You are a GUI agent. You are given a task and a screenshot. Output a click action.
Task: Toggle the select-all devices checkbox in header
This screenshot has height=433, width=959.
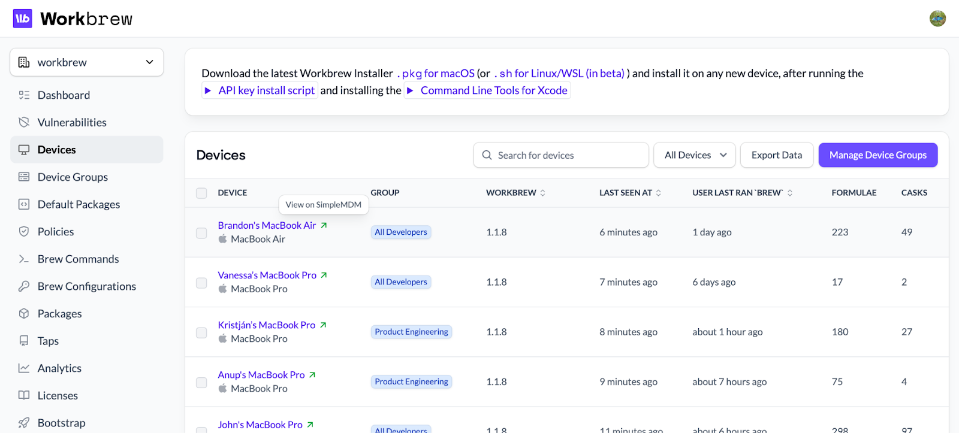[201, 193]
